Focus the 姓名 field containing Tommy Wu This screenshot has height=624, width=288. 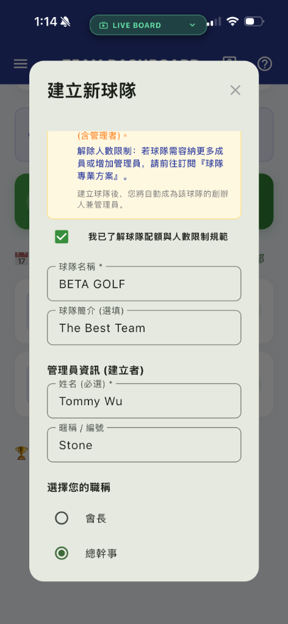click(144, 401)
